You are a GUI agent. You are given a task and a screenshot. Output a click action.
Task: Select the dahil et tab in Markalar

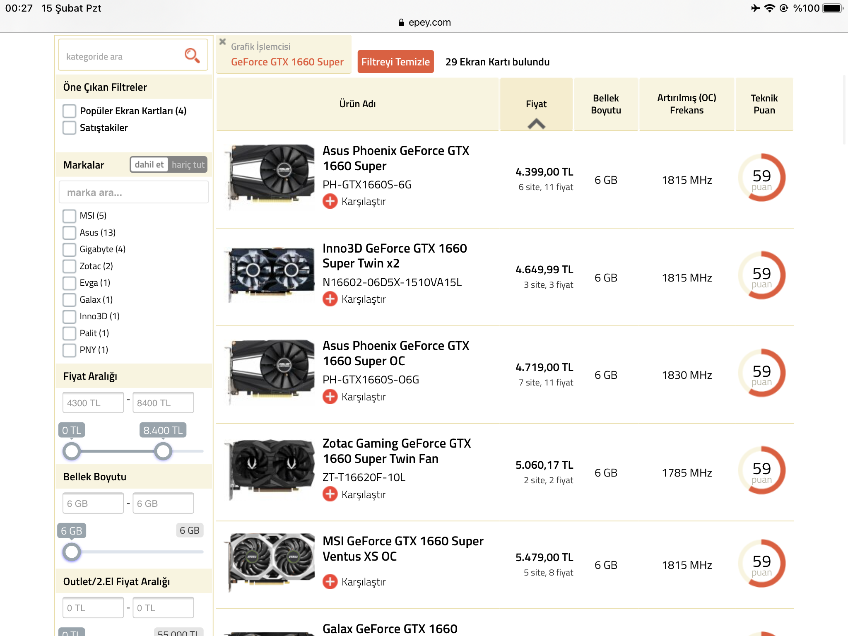149,164
